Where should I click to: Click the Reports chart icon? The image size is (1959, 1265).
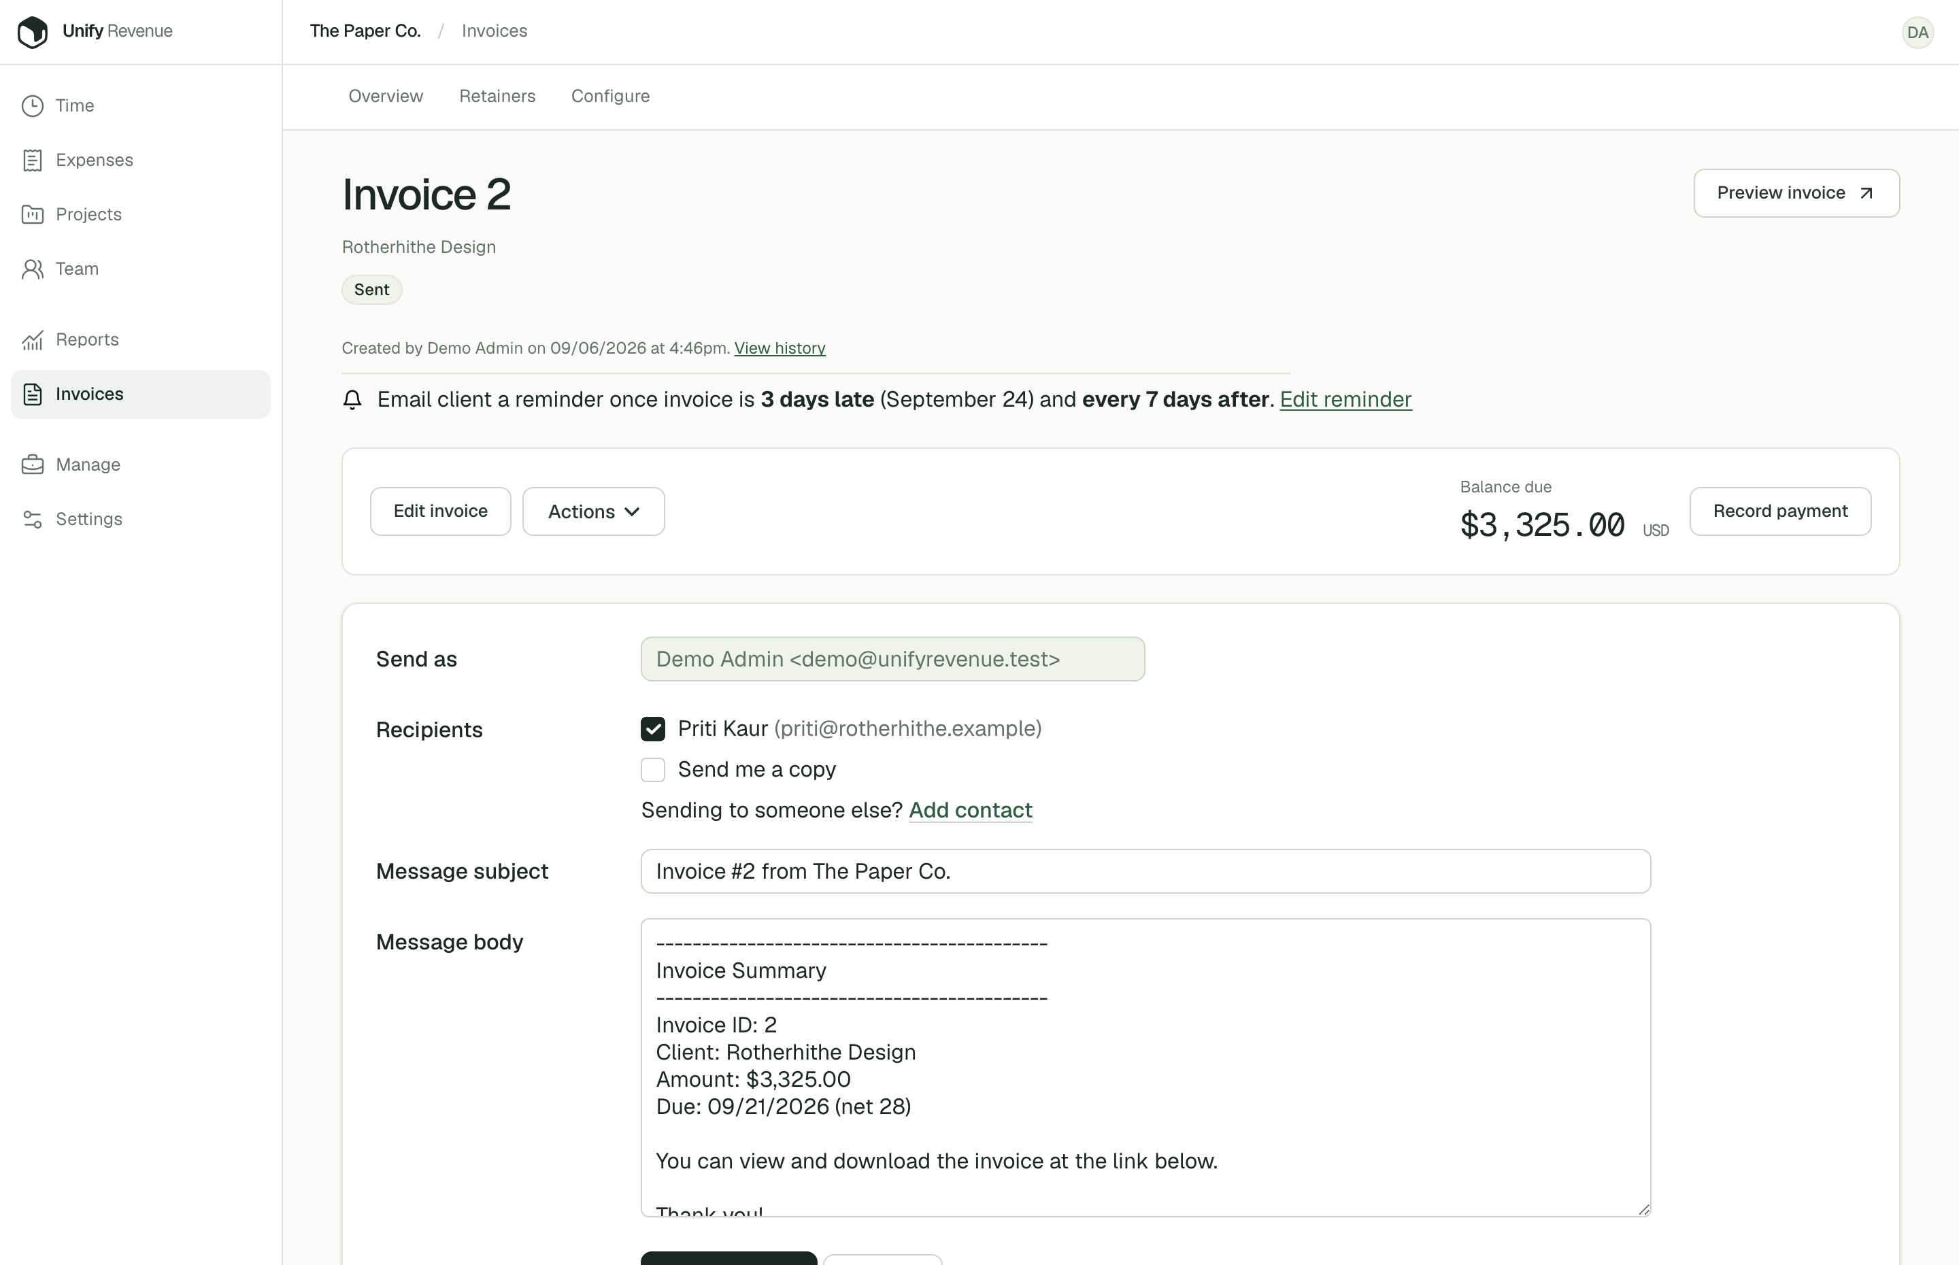click(x=32, y=340)
